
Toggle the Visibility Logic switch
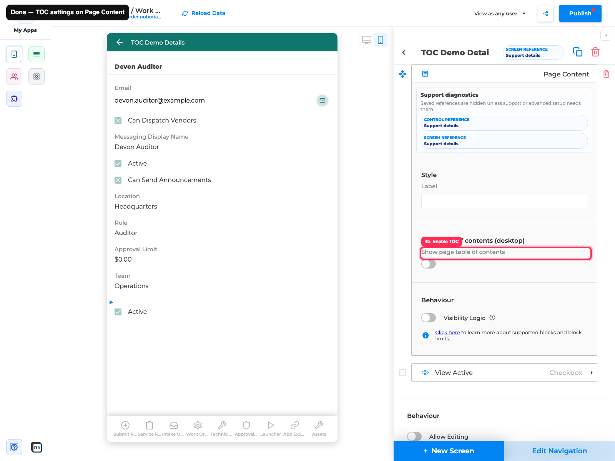coord(429,318)
